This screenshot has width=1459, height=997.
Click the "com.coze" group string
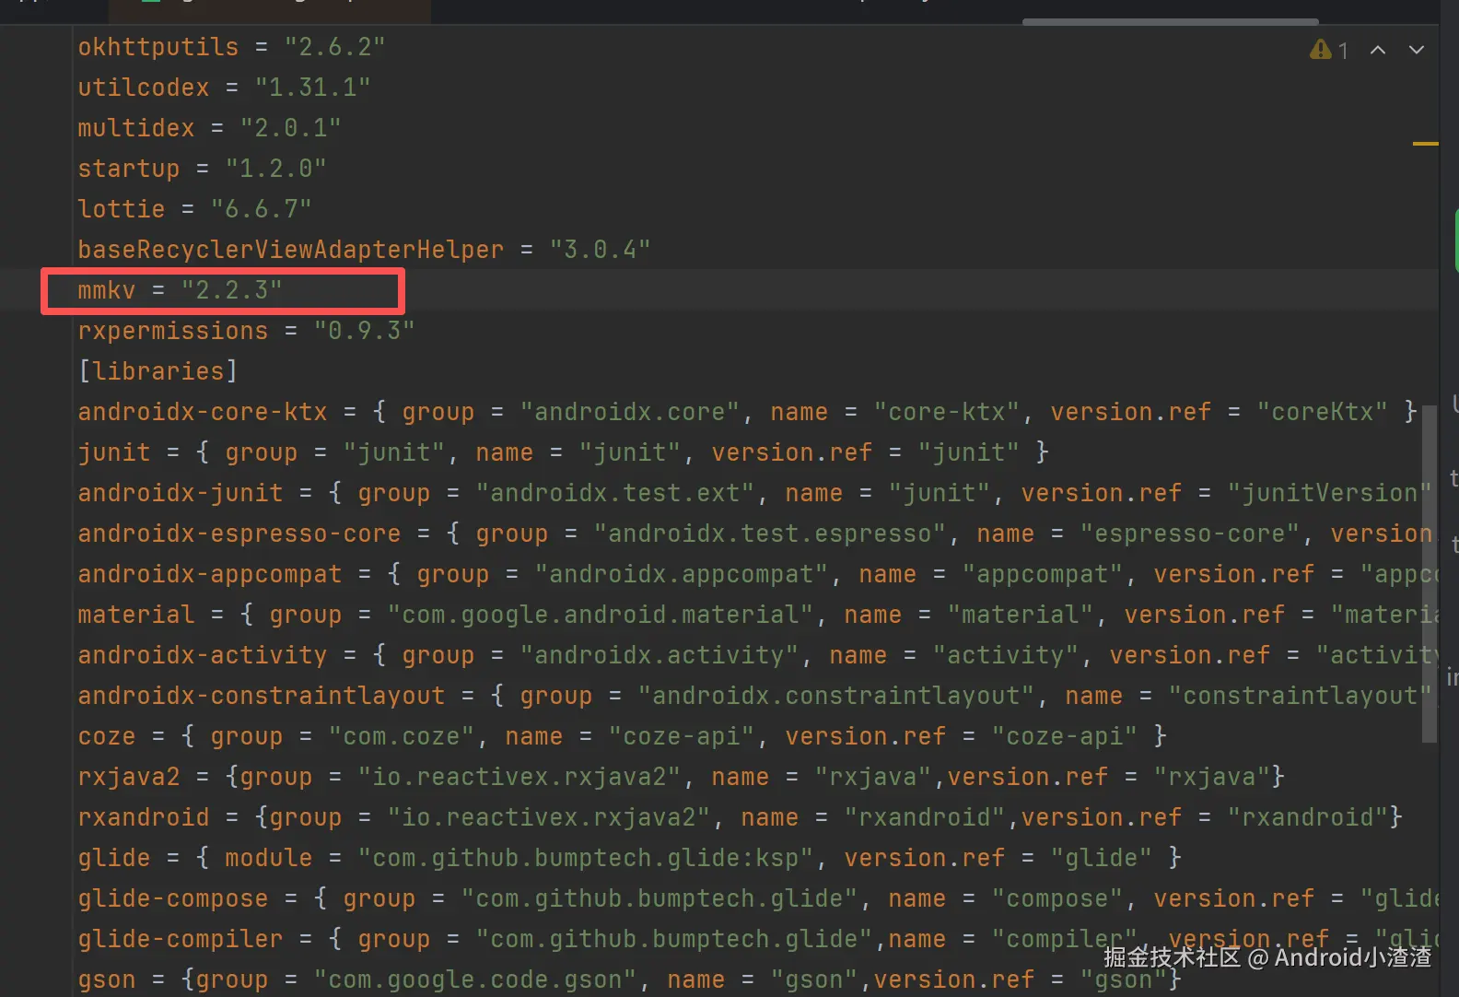point(401,736)
